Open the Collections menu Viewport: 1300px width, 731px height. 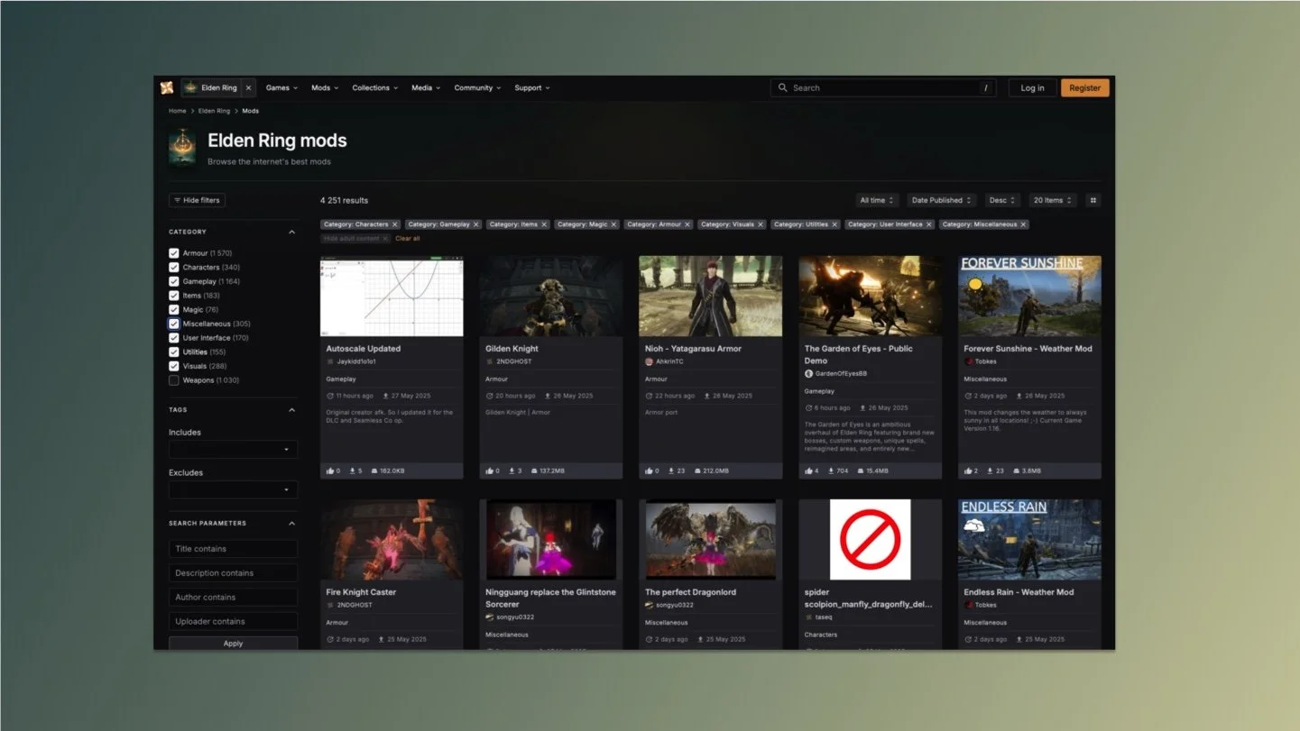[x=374, y=87]
